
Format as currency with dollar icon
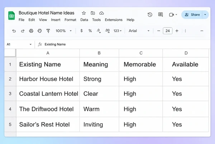pyautogui.click(x=81, y=31)
